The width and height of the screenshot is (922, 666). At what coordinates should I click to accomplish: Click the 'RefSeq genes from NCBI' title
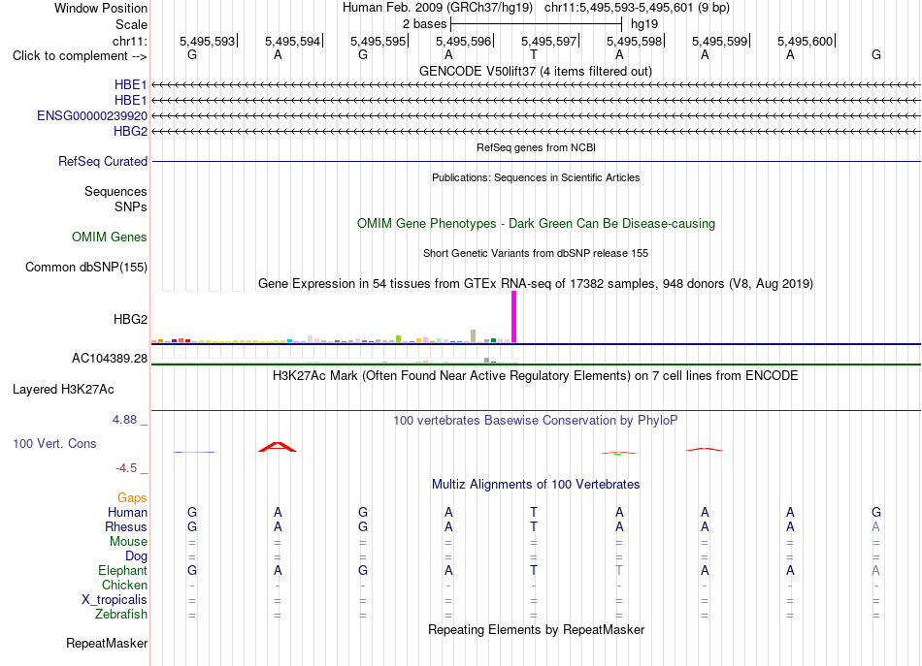(x=536, y=147)
